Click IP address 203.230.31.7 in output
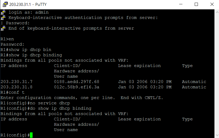Viewport: 219px width, 138px height. click(17, 82)
